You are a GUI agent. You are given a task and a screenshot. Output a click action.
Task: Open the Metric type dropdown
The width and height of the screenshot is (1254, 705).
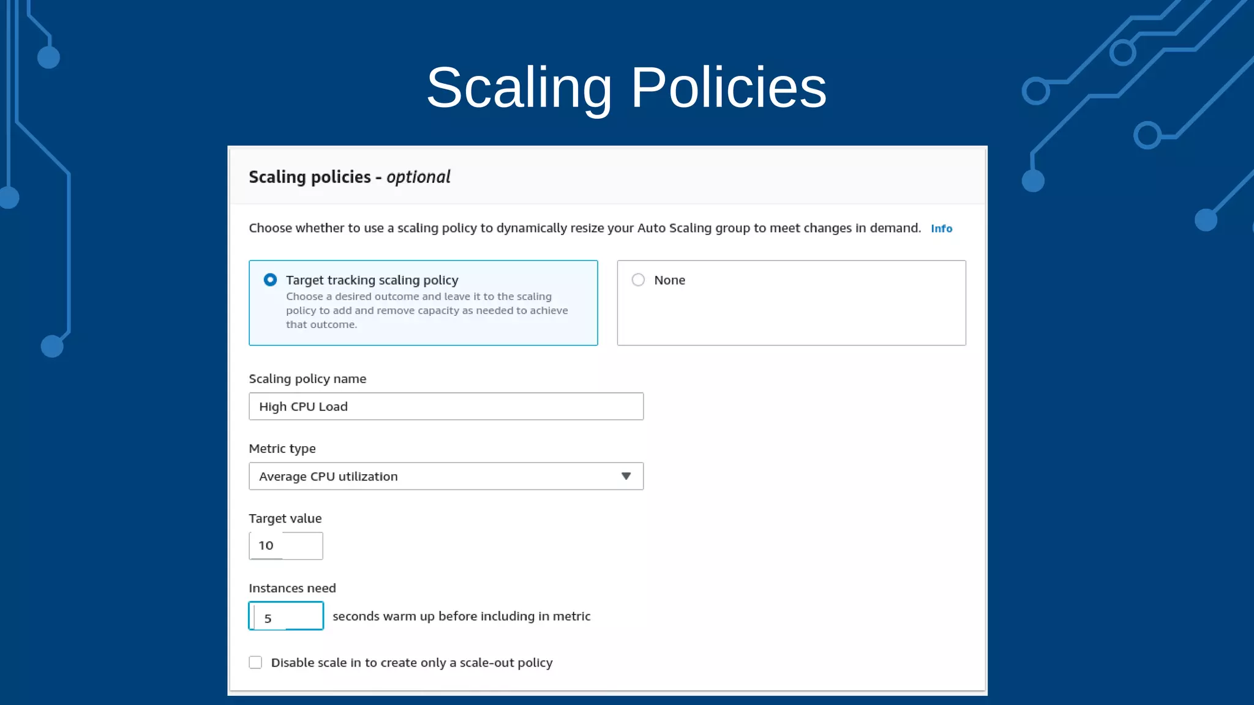coord(446,476)
